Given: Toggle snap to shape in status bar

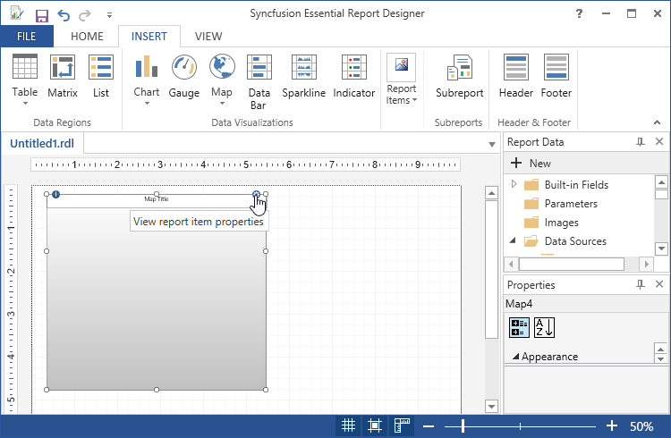Looking at the screenshot, I should click(x=375, y=425).
